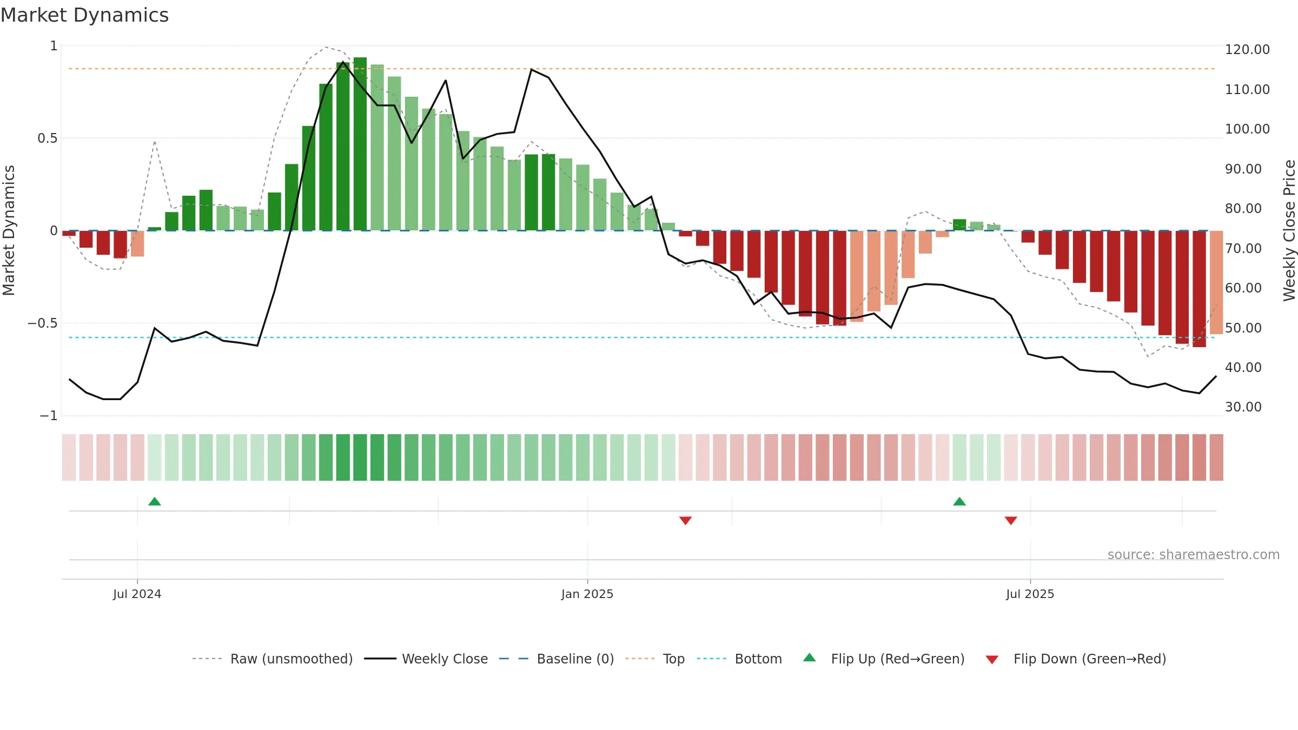Click the Jan 2025 x-axis label
1298x730 pixels.
[587, 594]
